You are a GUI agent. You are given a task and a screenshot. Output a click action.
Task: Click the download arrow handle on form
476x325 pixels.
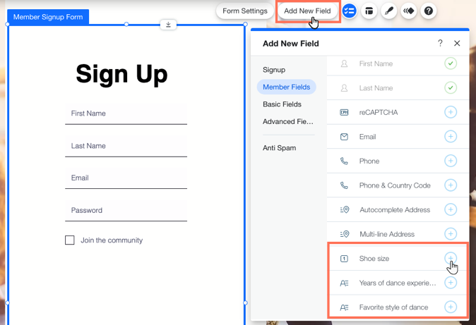click(168, 25)
